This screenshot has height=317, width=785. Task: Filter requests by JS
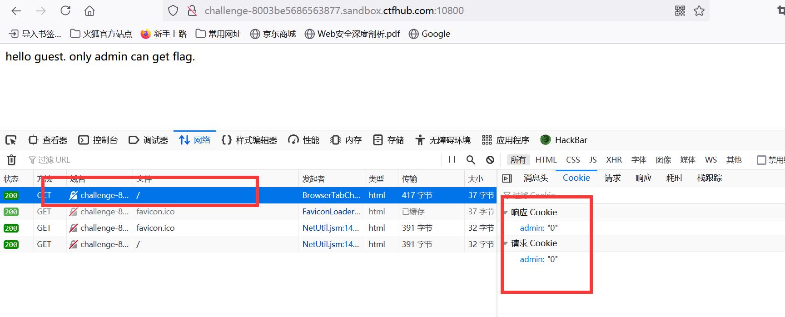[593, 160]
